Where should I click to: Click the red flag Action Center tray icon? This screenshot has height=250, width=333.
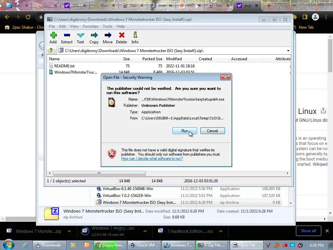tap(285, 245)
